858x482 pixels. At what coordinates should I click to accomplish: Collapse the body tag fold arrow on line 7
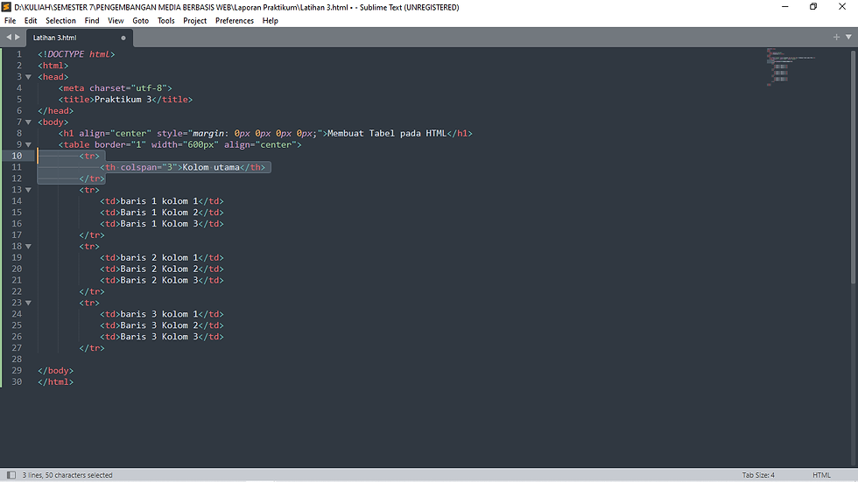(x=28, y=122)
